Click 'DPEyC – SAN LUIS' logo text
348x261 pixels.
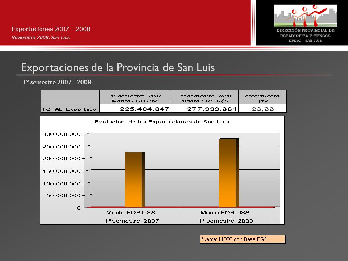(x=305, y=41)
